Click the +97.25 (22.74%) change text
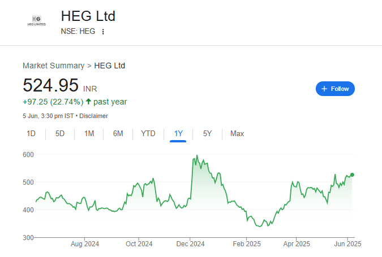382x257 pixels. [x=53, y=102]
